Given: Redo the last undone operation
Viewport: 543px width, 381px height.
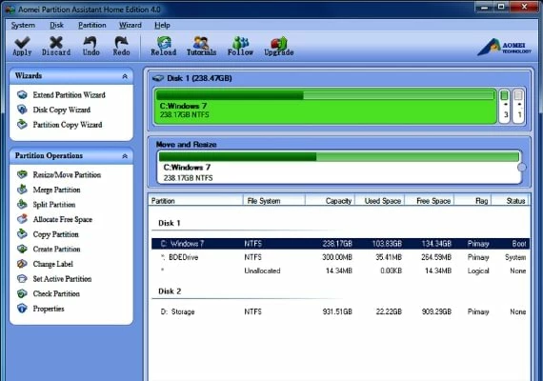Looking at the screenshot, I should pyautogui.click(x=121, y=42).
